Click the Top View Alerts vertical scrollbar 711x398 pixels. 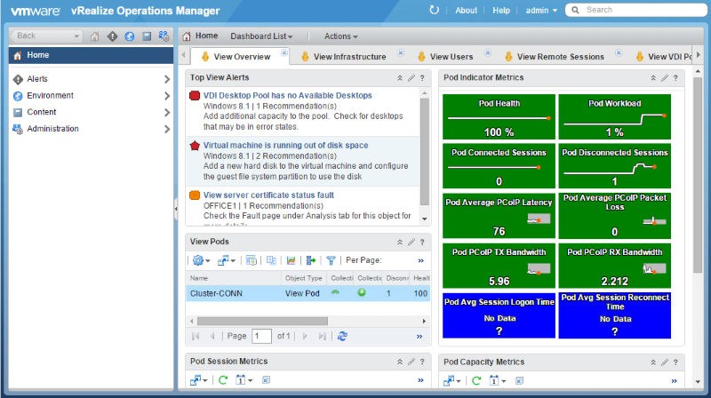tap(425, 152)
